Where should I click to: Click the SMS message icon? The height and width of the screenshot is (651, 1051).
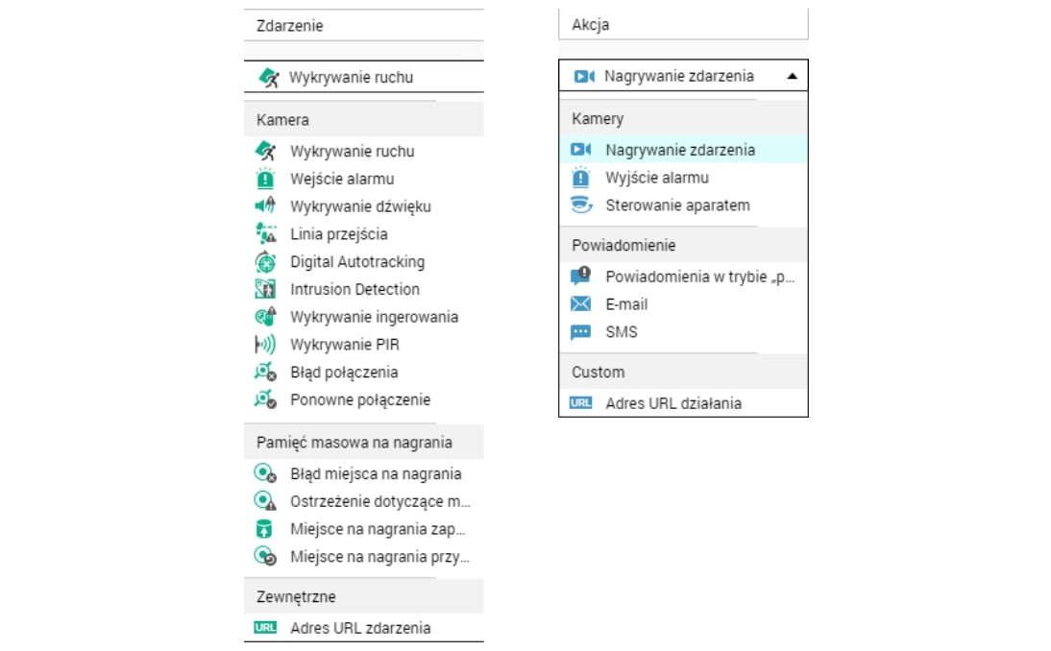tap(580, 332)
